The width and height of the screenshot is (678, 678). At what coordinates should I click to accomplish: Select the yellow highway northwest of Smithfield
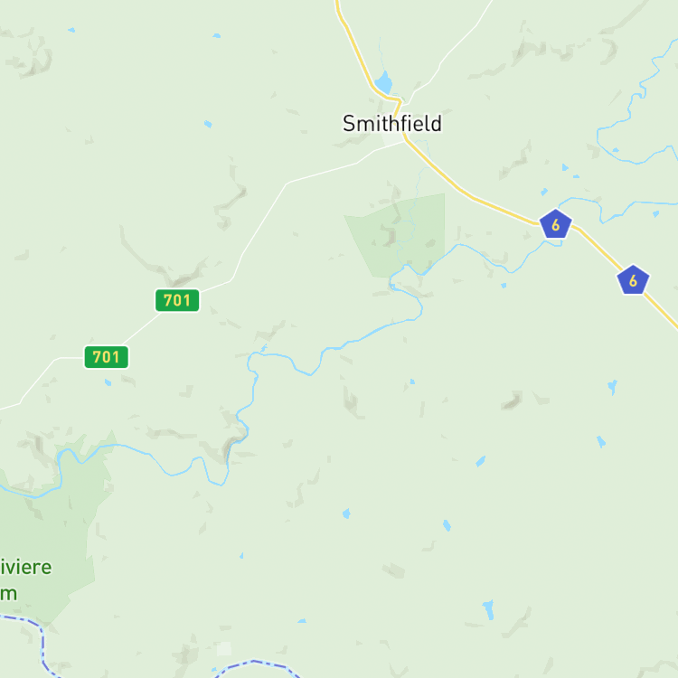point(355,48)
